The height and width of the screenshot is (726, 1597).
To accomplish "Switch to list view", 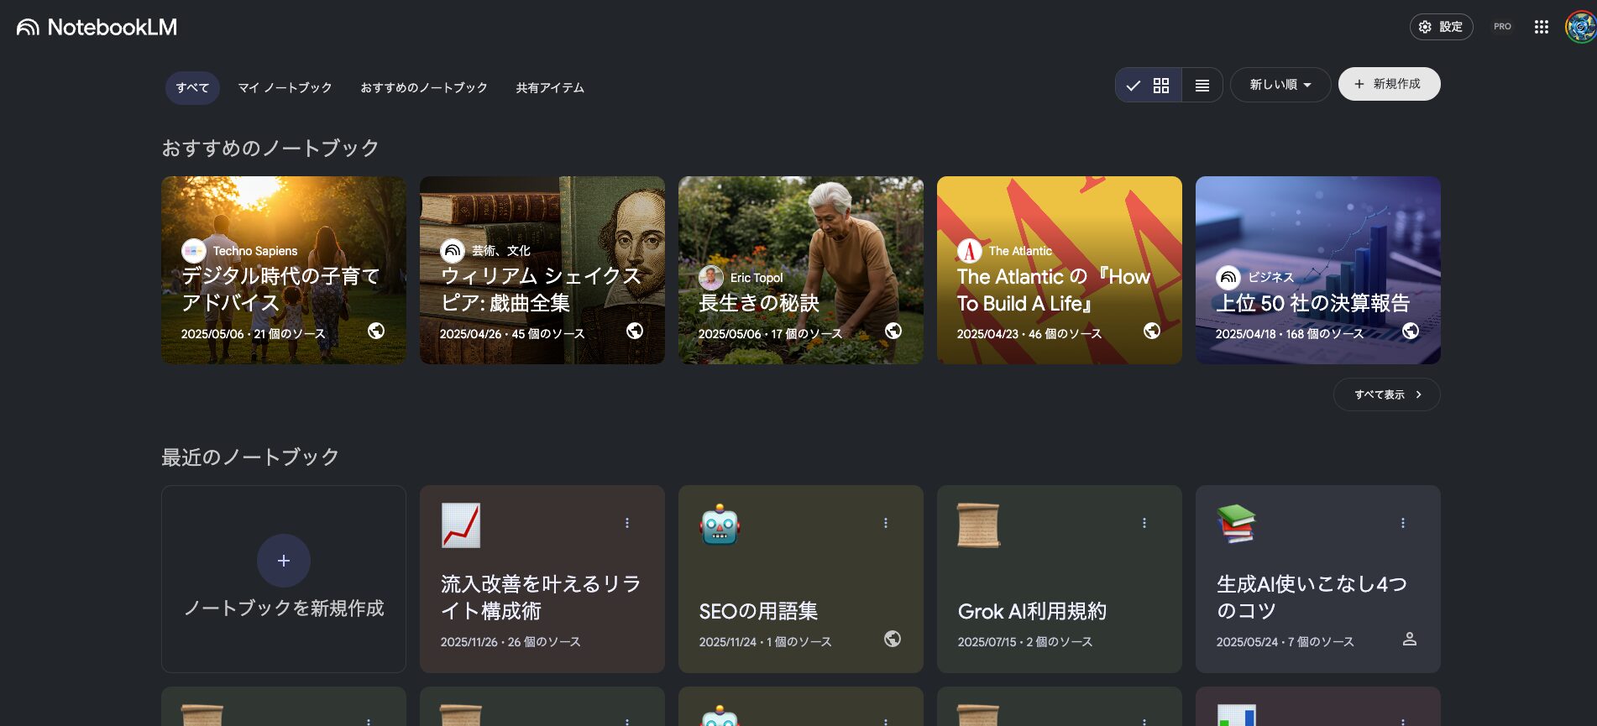I will pos(1202,86).
